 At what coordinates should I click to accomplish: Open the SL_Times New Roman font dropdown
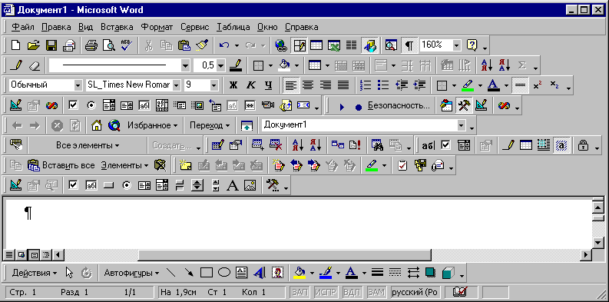click(x=177, y=85)
